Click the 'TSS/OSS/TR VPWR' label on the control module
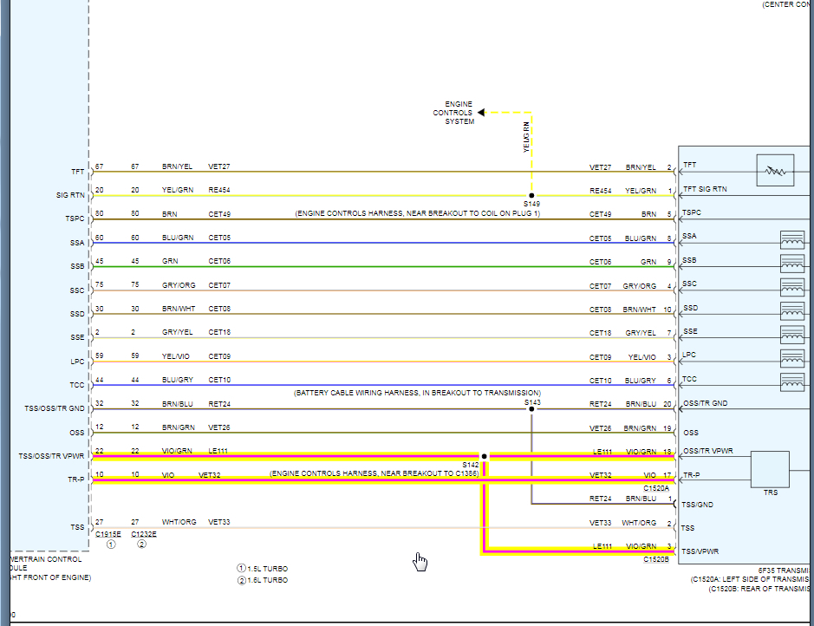The image size is (814, 626). [x=51, y=456]
